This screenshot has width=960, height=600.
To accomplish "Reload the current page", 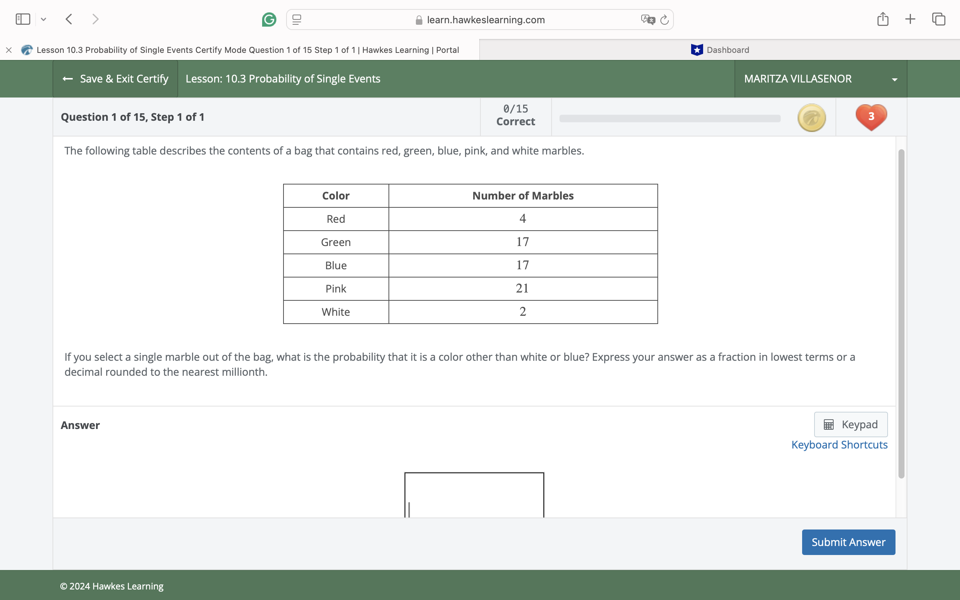I will (664, 19).
